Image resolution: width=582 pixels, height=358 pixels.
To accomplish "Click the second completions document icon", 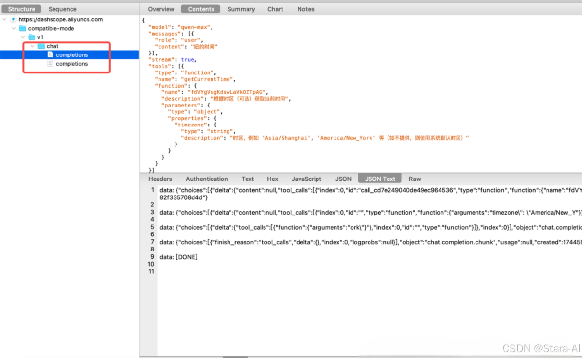I will [x=50, y=64].
